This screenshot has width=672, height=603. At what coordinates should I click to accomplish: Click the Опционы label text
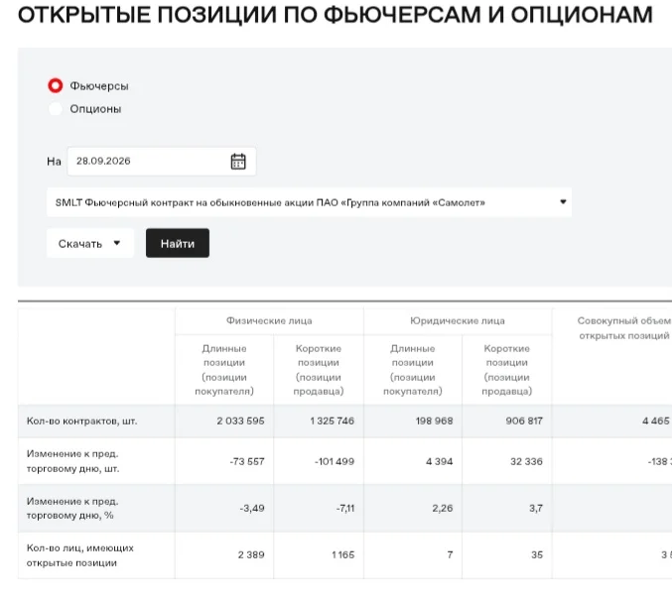tap(95, 109)
